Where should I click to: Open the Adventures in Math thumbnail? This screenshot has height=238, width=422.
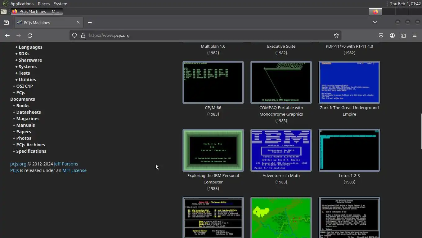[x=281, y=150]
